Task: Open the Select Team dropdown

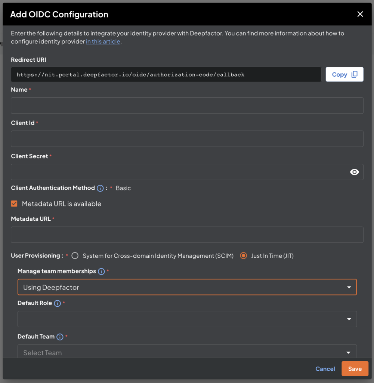Action: [187, 351]
